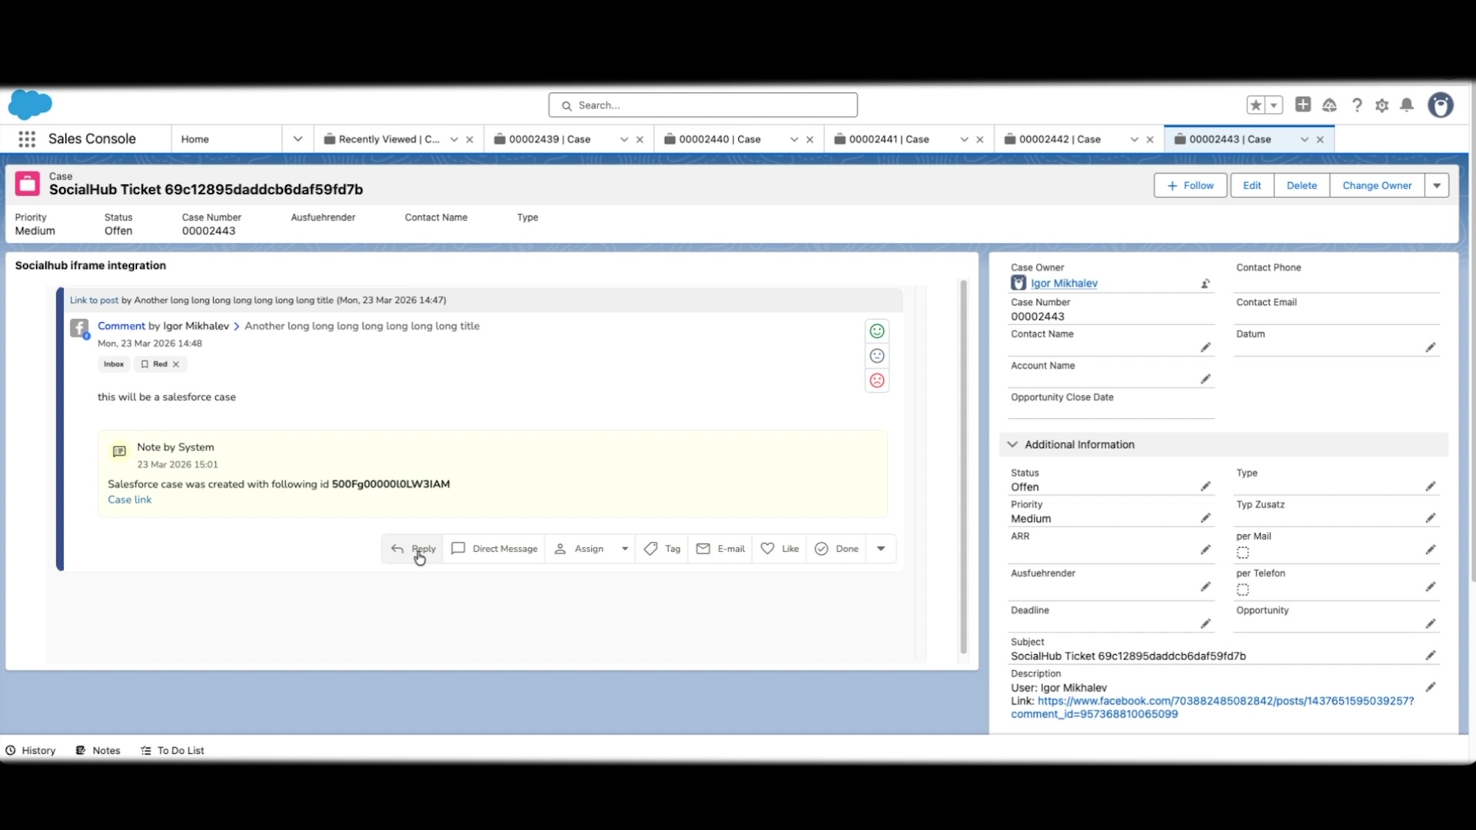
Task: Collapse the Additional Information section
Action: coord(1012,444)
